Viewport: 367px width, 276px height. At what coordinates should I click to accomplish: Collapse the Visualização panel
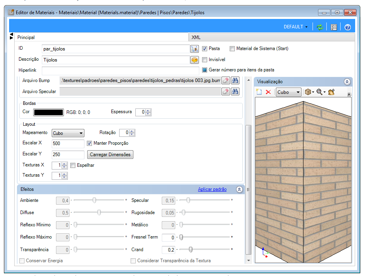pyautogui.click(x=347, y=82)
